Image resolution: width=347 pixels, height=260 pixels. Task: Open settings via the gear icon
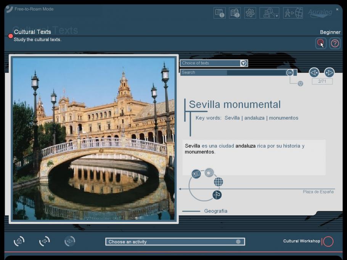[250, 13]
